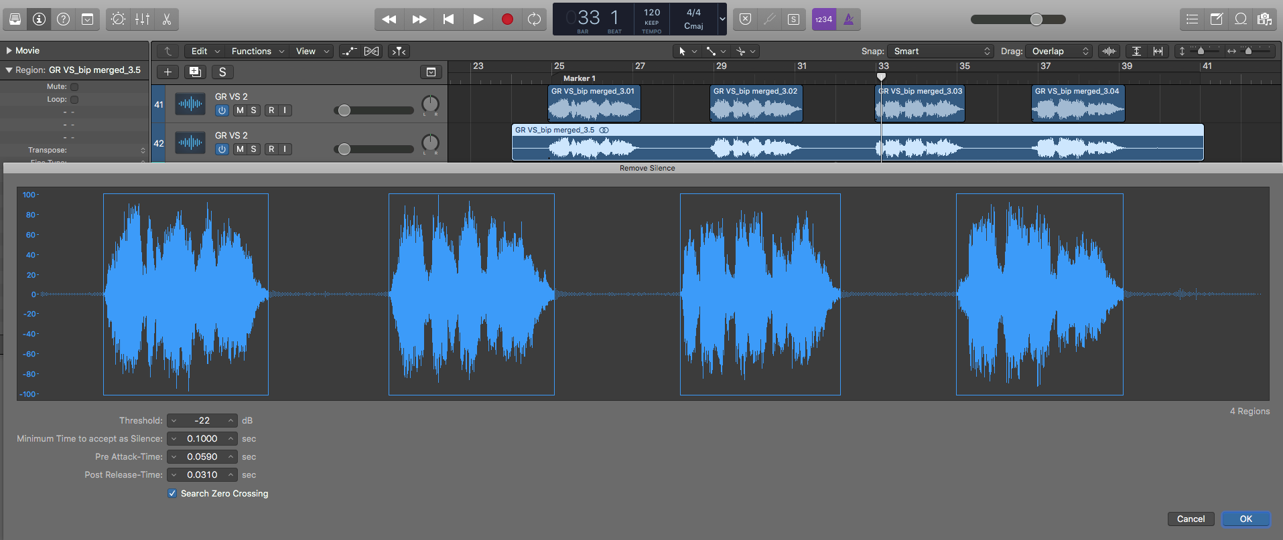The height and width of the screenshot is (540, 1283).
Task: Click the Threshold value field
Action: pos(202,421)
